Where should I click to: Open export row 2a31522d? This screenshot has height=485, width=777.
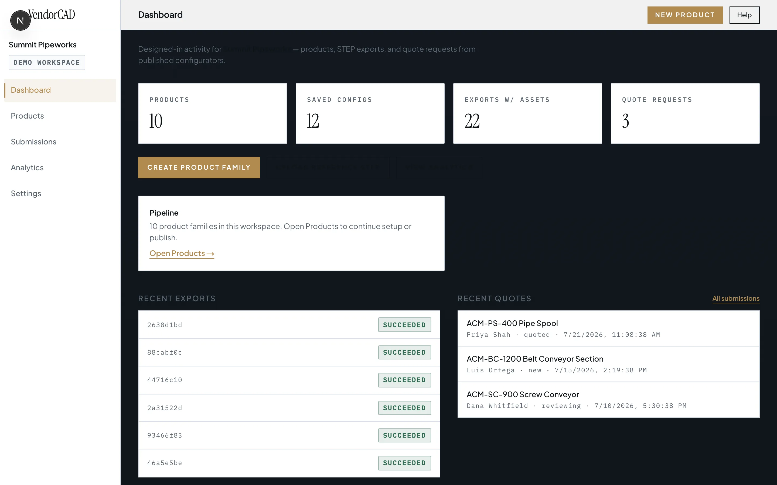point(289,408)
